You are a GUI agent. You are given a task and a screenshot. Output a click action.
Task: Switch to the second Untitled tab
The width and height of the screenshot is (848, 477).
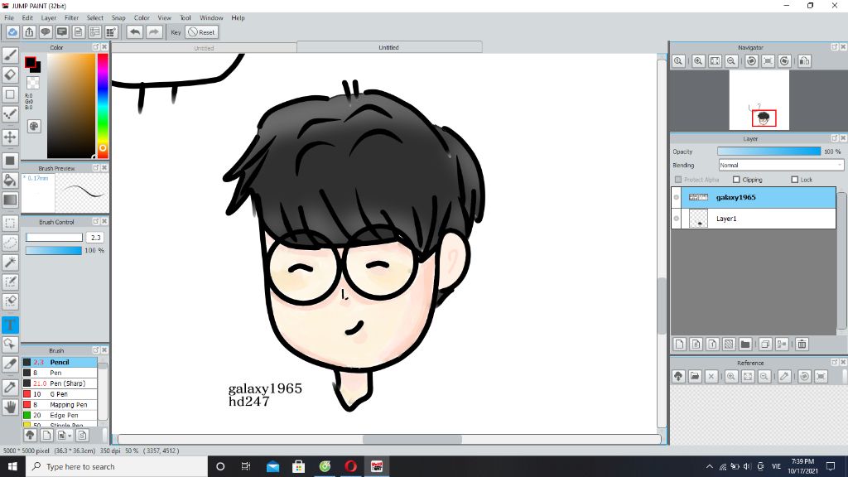[389, 47]
